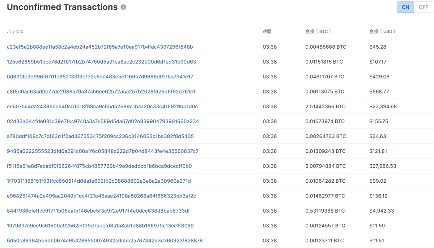Viewport: 434px width, 248px height.
Task: Switch live updates OFF
Action: (x=424, y=7)
